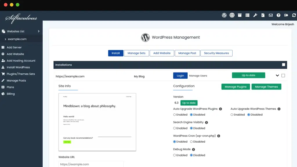The image size is (297, 167).
Task: Open Add Hosting Account in sidebar
Action: point(21,61)
